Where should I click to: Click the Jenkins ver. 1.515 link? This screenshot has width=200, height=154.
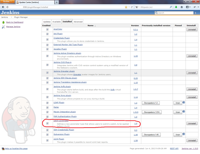pos(190,148)
